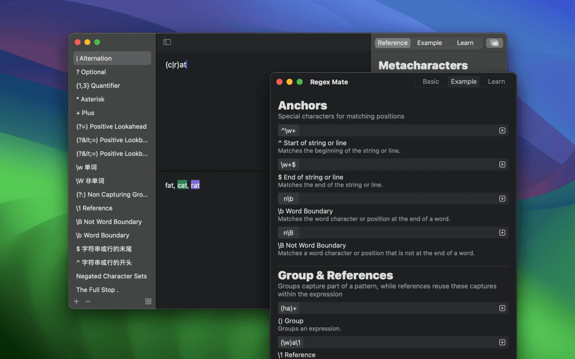Screen dimensions: 575x359
Task: Choose the '? Optional' sidebar entry
Action: click(112, 72)
